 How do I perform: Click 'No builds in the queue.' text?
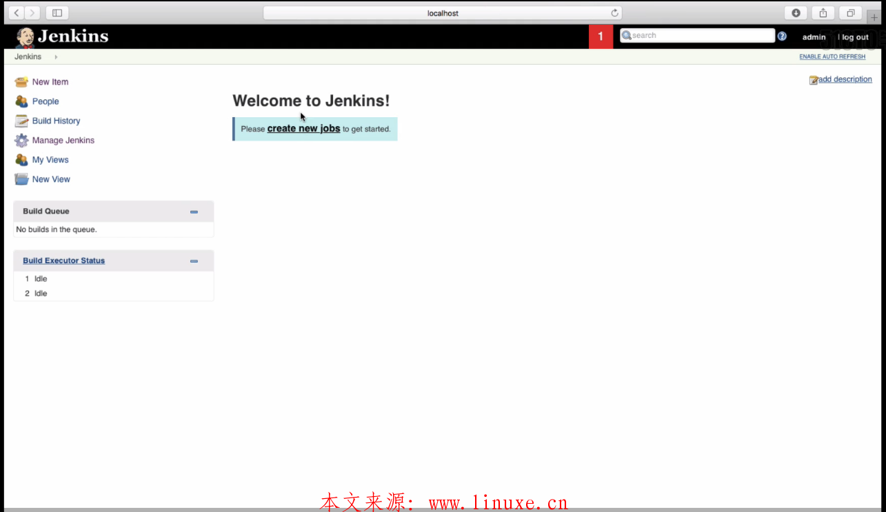click(x=57, y=229)
